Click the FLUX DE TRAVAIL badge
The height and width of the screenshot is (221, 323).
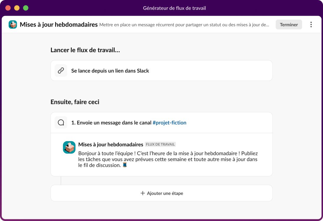(160, 144)
